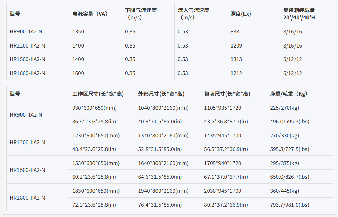The height and width of the screenshot is (217, 338).
Task: Select the 1209 illuminance cell
Action: (236, 46)
